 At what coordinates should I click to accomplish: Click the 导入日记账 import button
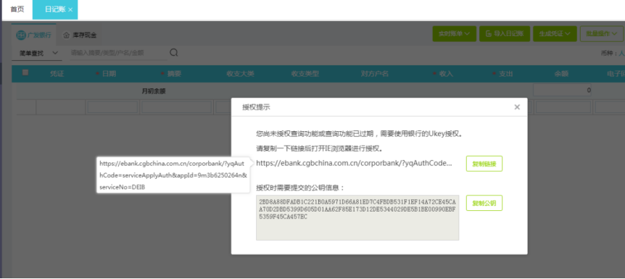[x=504, y=34]
